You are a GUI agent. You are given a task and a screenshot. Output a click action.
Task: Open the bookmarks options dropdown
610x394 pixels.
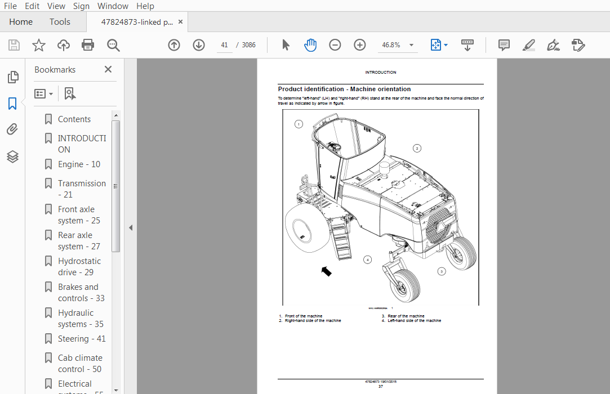(x=43, y=94)
